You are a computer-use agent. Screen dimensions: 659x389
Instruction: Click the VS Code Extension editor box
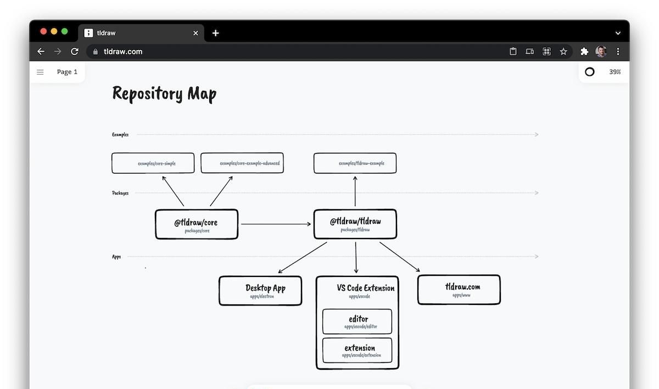point(358,321)
